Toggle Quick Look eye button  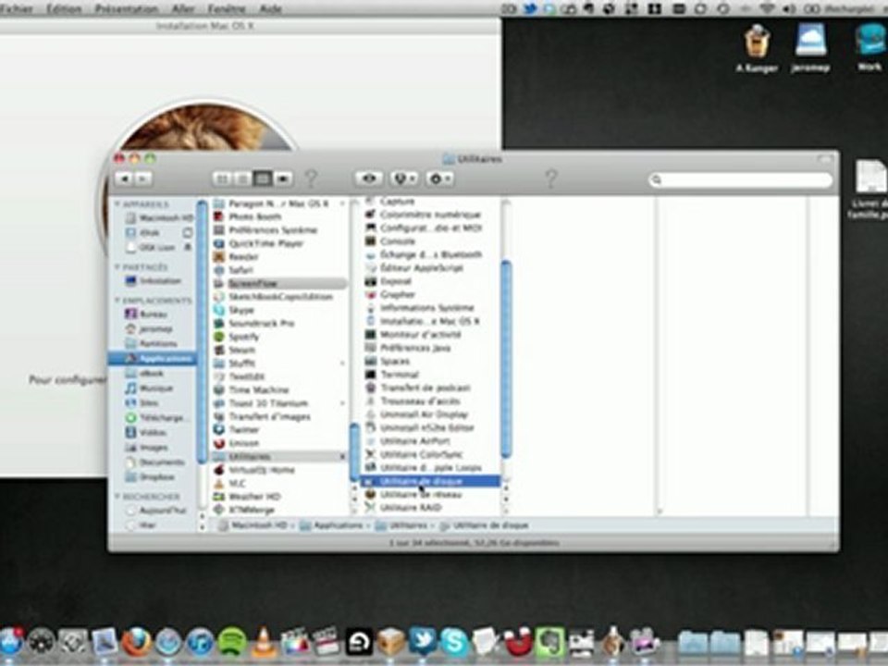tap(369, 179)
